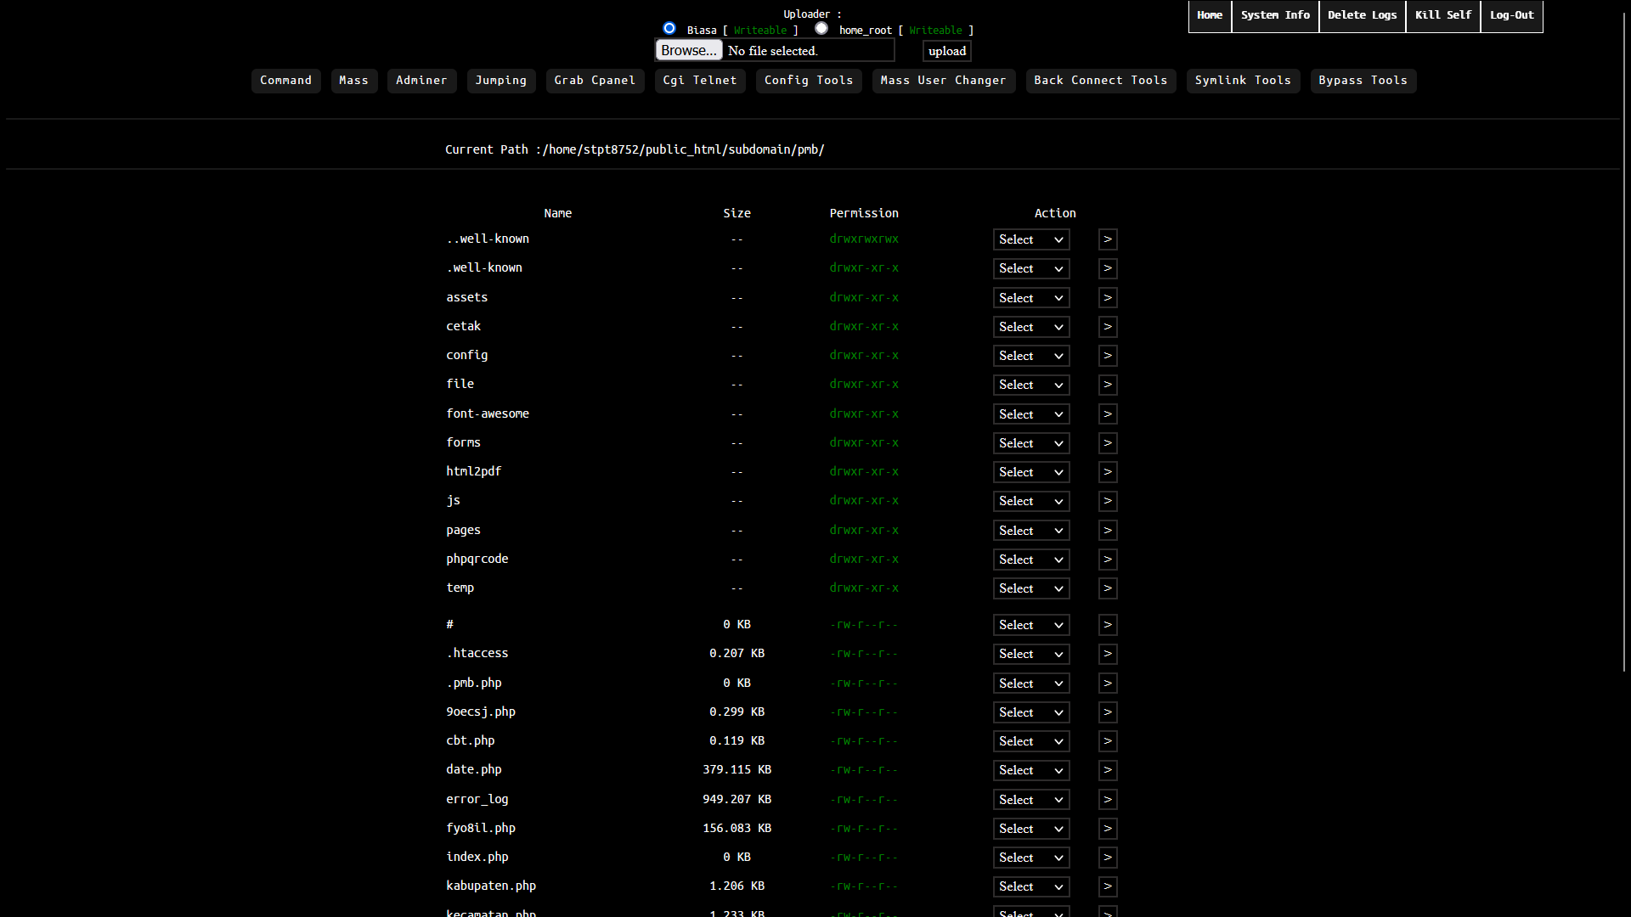Screen dimensions: 1631x917
Task: Select the Biasa uploader radio option
Action: pyautogui.click(x=669, y=29)
